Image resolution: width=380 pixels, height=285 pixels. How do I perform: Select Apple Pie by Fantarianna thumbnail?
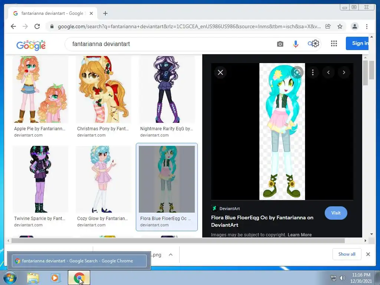[x=40, y=89]
